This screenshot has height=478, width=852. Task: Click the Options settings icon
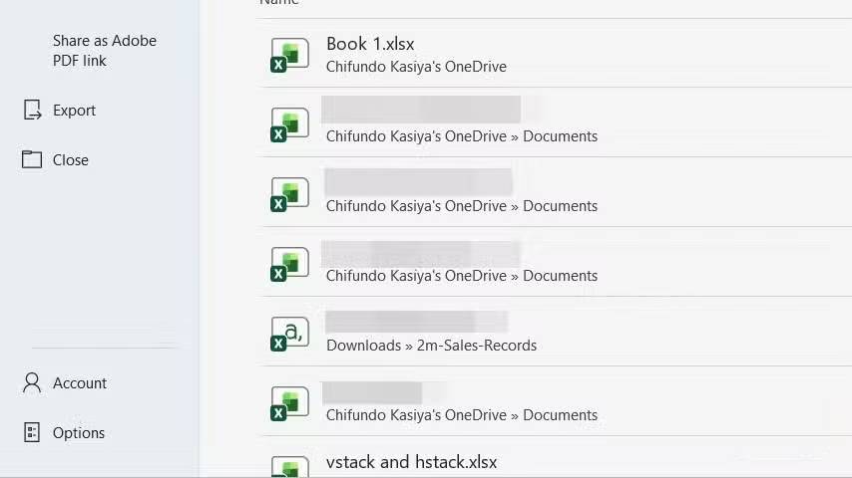(x=32, y=432)
